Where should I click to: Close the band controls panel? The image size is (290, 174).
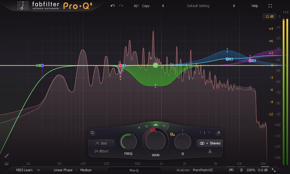coord(219,132)
